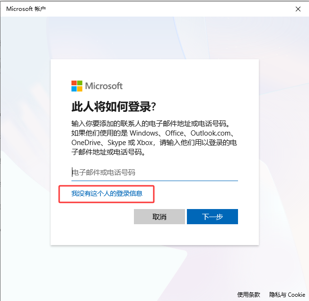Click the red square of Microsoft logo
Image resolution: width=309 pixels, height=301 pixels.
coord(74,83)
